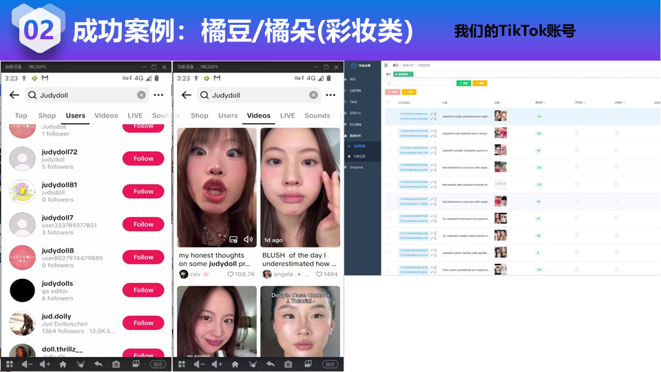Screen dimensions: 661x372
Task: Lower volume in left emulator toolbar
Action: [x=27, y=364]
